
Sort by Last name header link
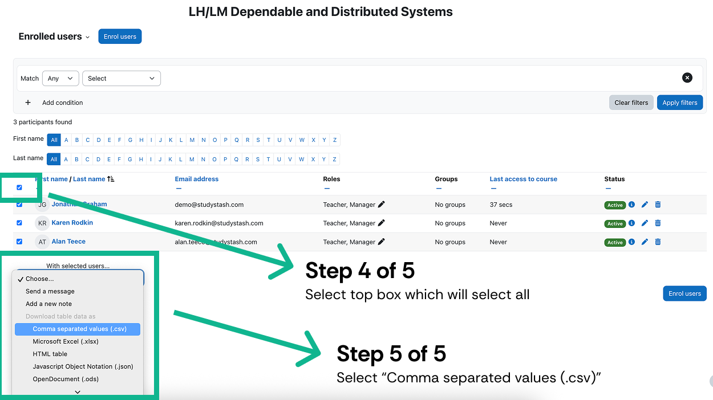[x=89, y=179]
